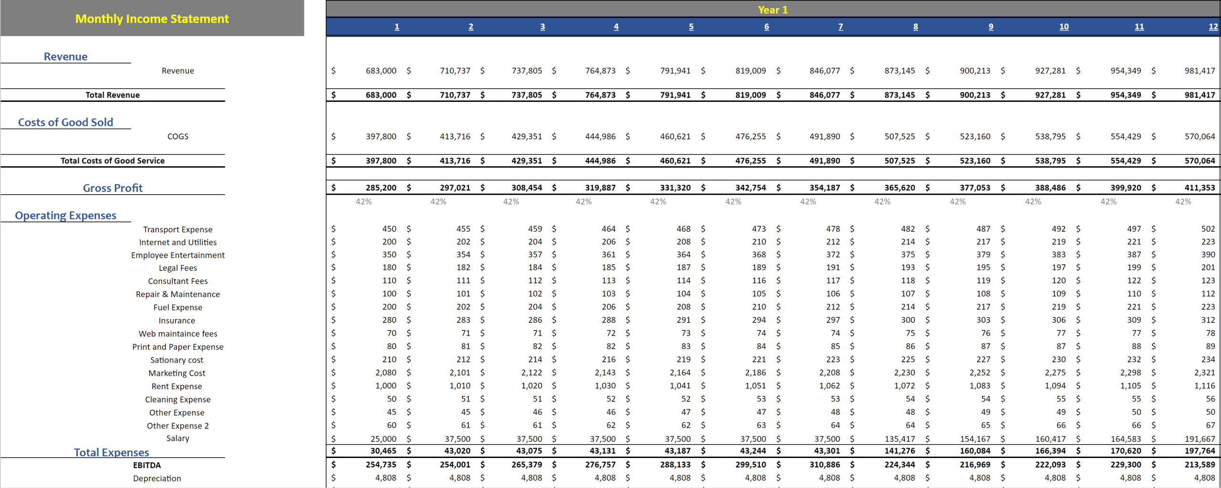Select the Salary expense row label
The height and width of the screenshot is (488, 1221).
click(x=177, y=438)
